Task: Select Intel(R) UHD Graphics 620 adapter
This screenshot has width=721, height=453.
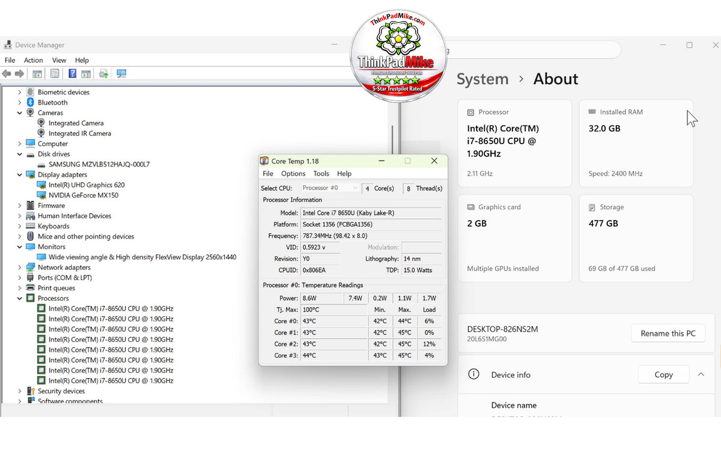Action: [87, 185]
